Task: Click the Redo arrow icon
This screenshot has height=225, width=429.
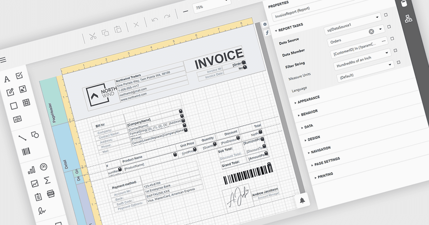Action: click(x=167, y=16)
